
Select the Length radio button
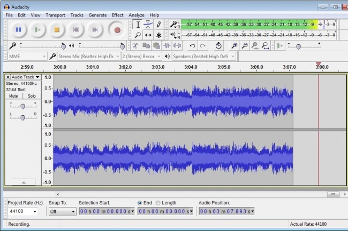pyautogui.click(x=158, y=203)
